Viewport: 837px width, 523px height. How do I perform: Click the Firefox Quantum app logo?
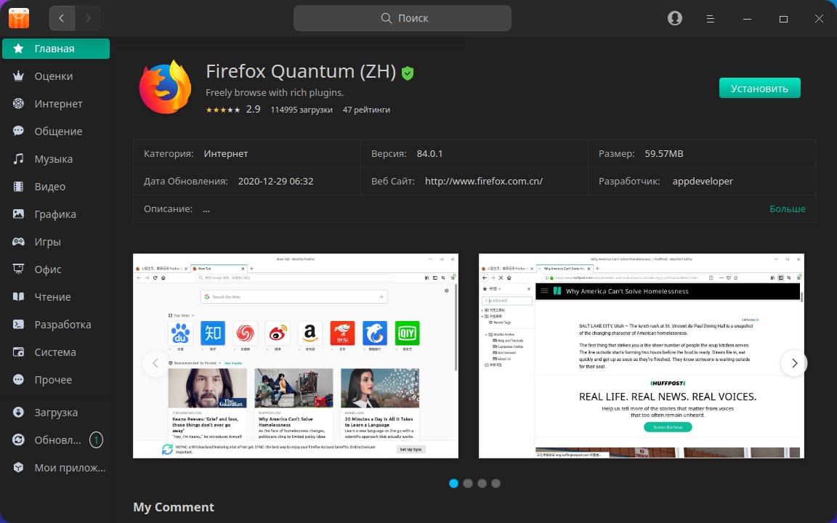(x=166, y=87)
